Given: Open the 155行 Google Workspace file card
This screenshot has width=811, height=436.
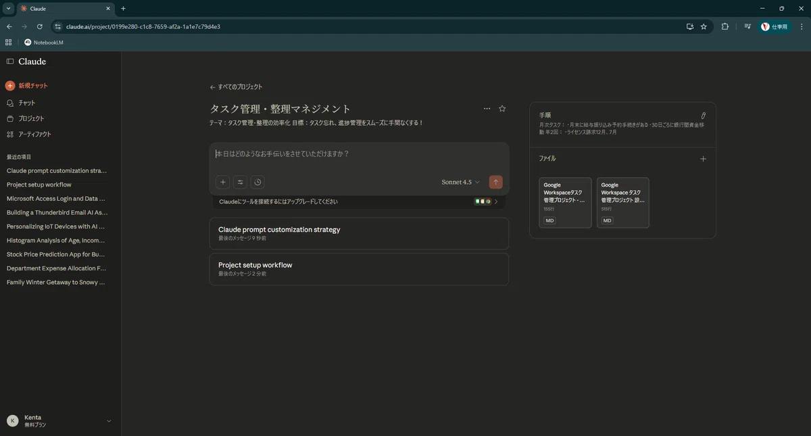Looking at the screenshot, I should tap(565, 203).
